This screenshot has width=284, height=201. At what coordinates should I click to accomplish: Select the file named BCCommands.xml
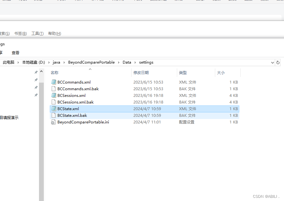pyautogui.click(x=74, y=82)
